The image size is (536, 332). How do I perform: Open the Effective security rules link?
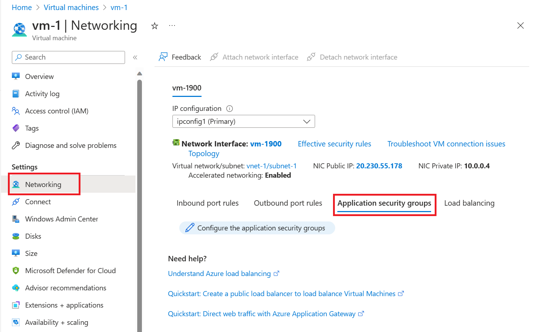tap(334, 144)
